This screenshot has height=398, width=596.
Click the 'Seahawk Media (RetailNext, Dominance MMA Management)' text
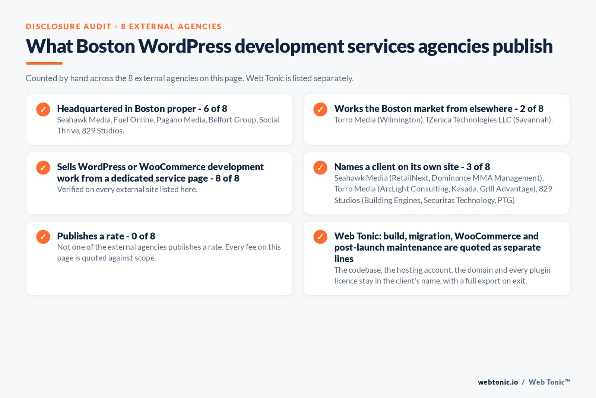(443, 189)
